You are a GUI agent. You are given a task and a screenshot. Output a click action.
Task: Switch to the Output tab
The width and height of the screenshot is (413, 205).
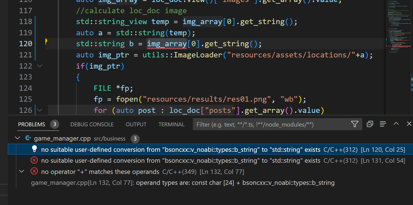click(x=136, y=124)
